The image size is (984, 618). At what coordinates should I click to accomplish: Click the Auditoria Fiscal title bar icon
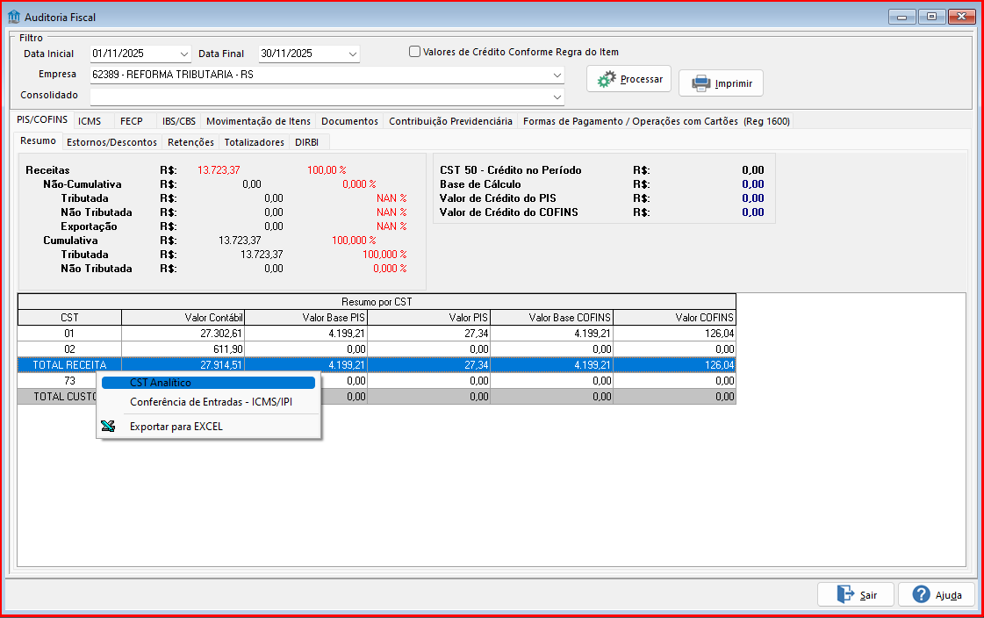(x=14, y=17)
